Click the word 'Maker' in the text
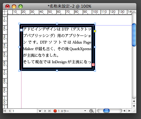The image size is (141, 119). [28, 49]
